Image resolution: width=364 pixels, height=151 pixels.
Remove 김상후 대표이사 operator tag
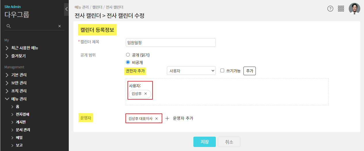pyautogui.click(x=157, y=118)
